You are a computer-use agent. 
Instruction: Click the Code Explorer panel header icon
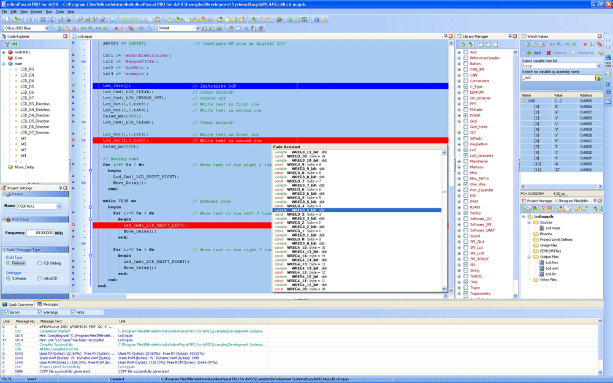4,36
